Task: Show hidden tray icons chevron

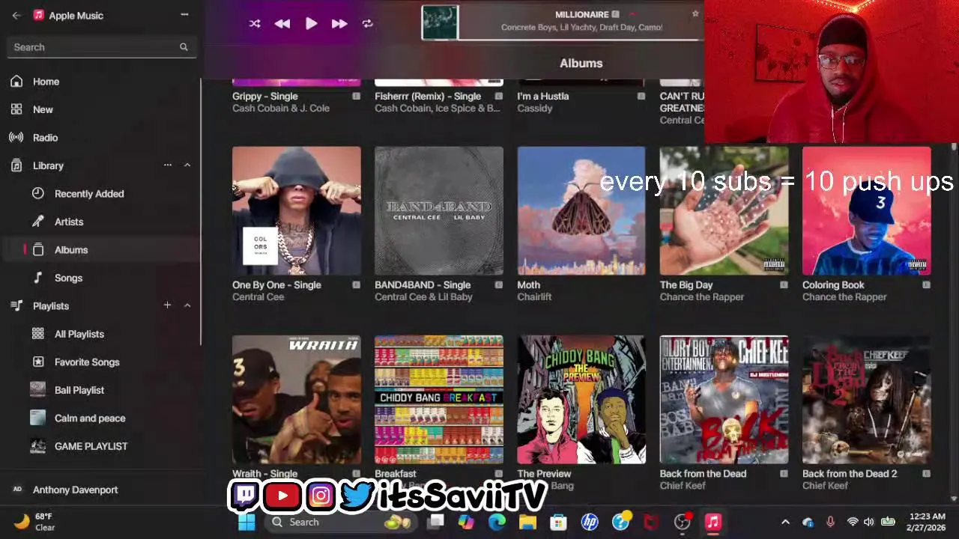Action: click(785, 522)
